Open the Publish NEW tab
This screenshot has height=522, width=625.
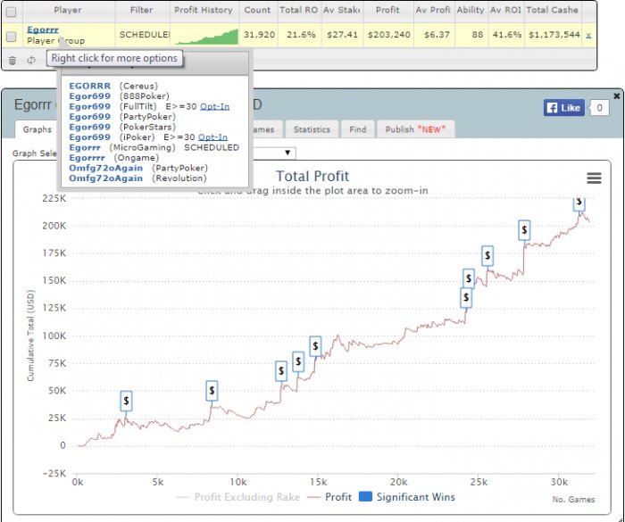[x=415, y=129]
